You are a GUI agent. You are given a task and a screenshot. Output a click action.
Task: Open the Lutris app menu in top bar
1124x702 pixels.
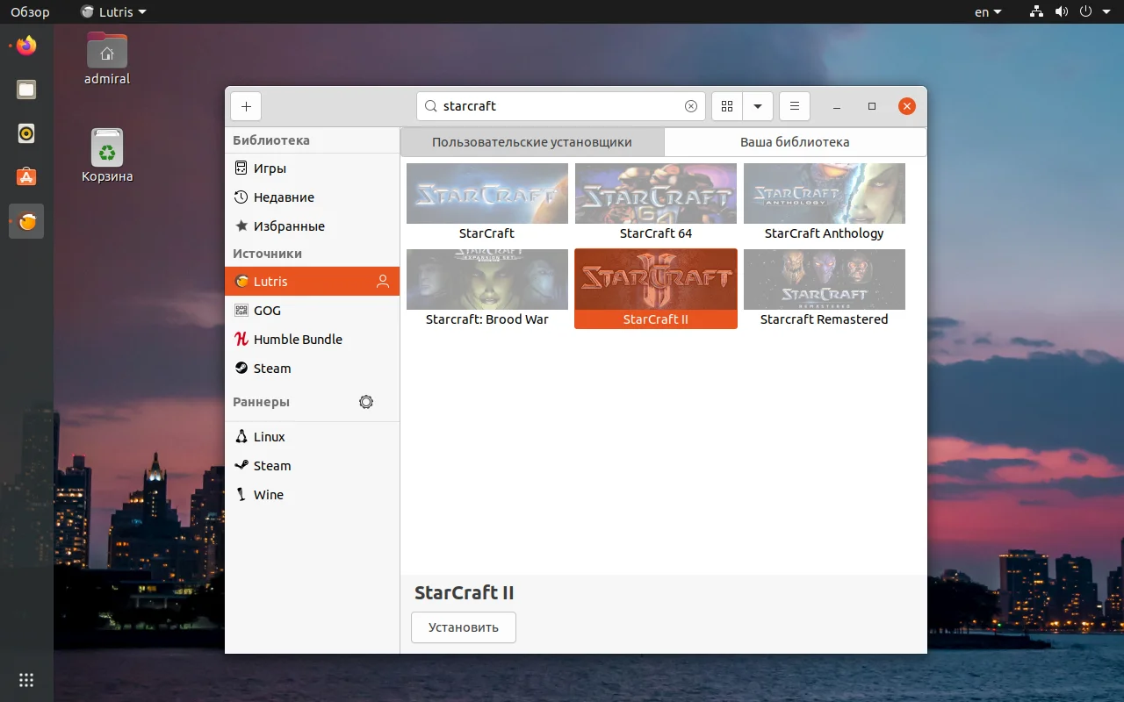[113, 12]
